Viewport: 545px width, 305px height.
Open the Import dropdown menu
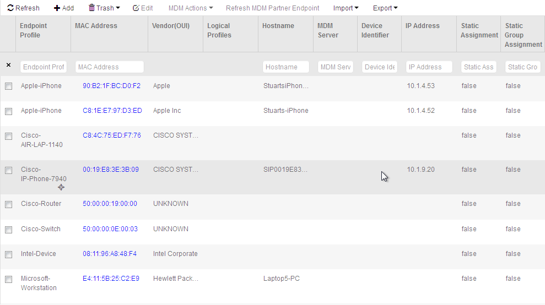coord(346,8)
